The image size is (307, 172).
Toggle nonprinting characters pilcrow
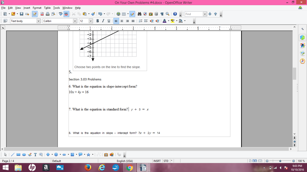pyautogui.click(x=162, y=14)
